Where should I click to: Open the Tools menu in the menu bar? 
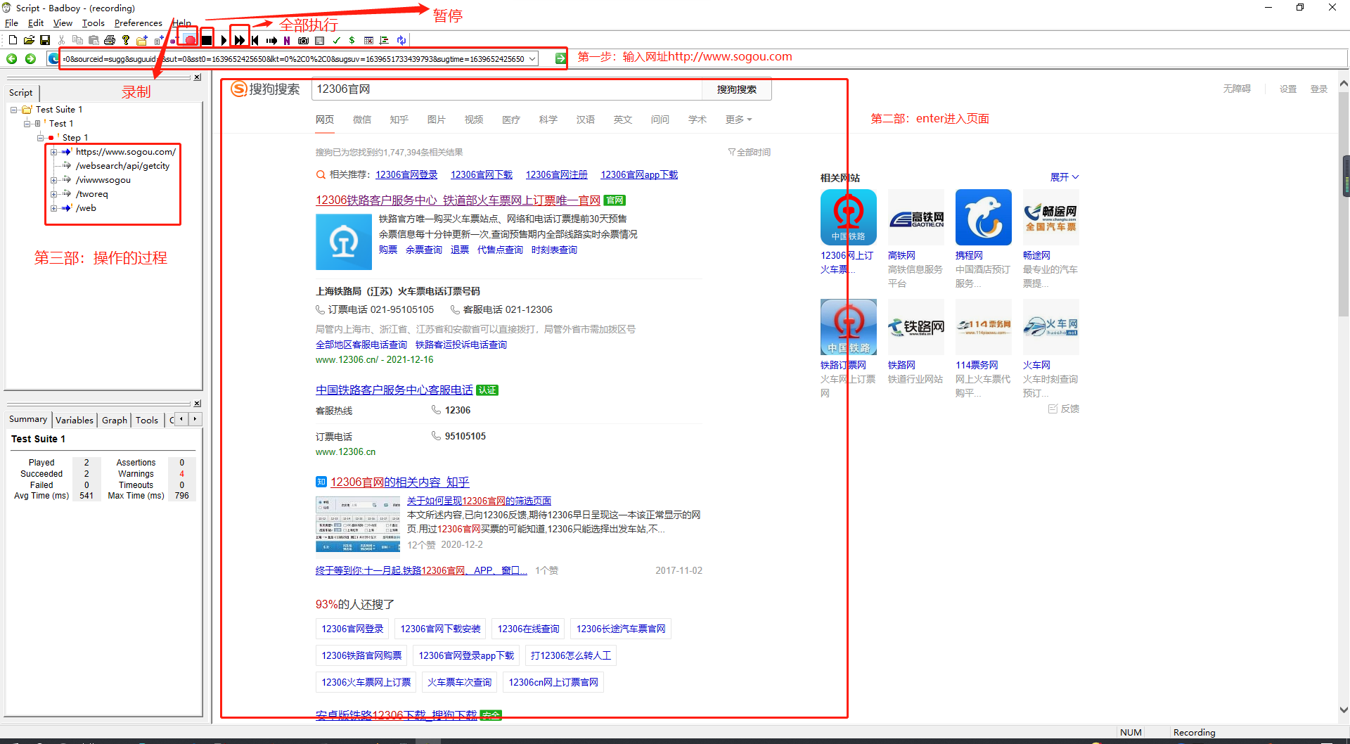94,23
